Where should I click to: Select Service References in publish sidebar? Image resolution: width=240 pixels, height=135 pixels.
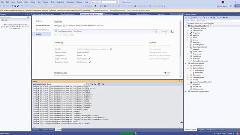point(42,30)
